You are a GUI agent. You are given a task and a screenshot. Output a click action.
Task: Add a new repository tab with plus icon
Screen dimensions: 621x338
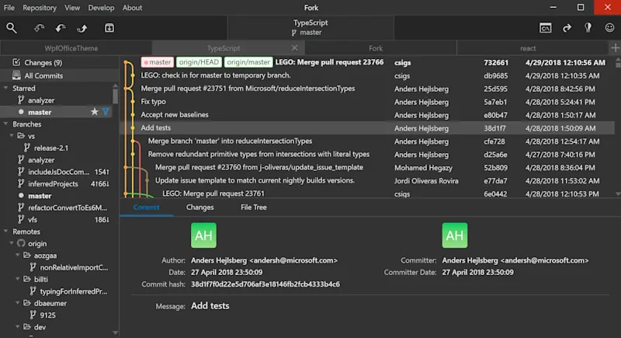[x=615, y=48]
